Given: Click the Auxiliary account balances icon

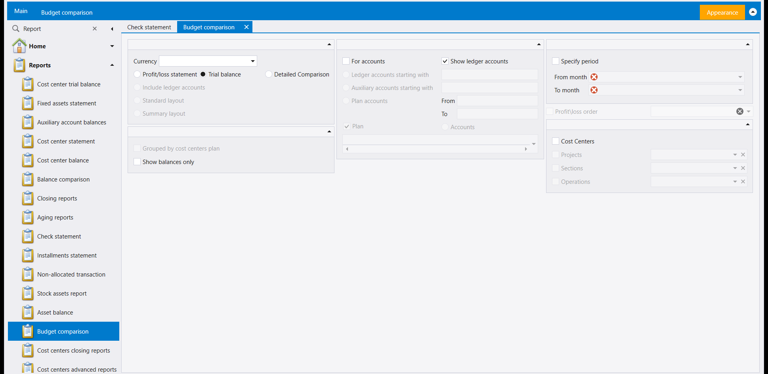Looking at the screenshot, I should click(28, 122).
